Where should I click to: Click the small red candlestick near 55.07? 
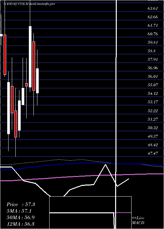click(27, 85)
